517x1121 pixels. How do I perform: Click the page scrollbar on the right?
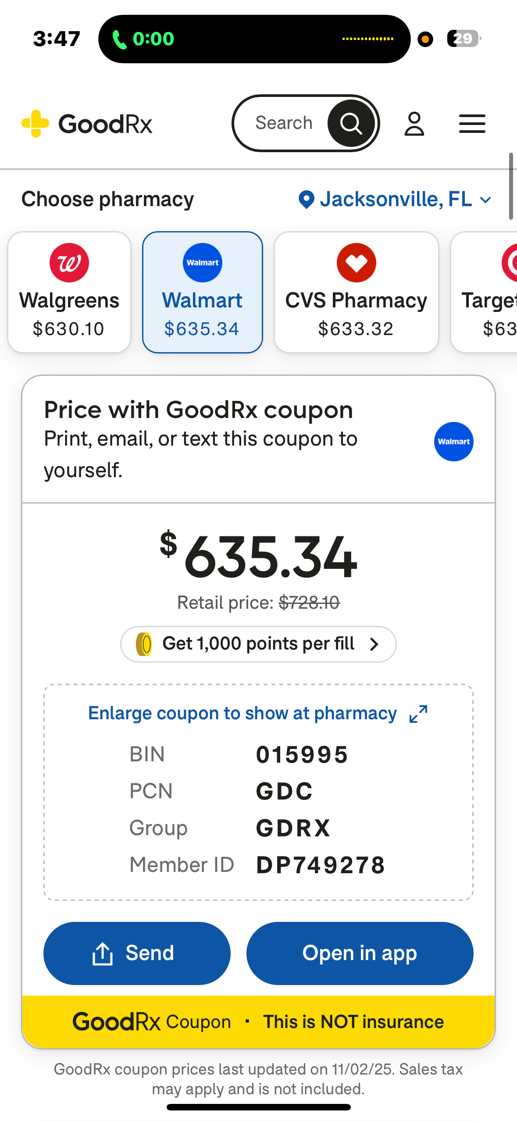pos(511,186)
